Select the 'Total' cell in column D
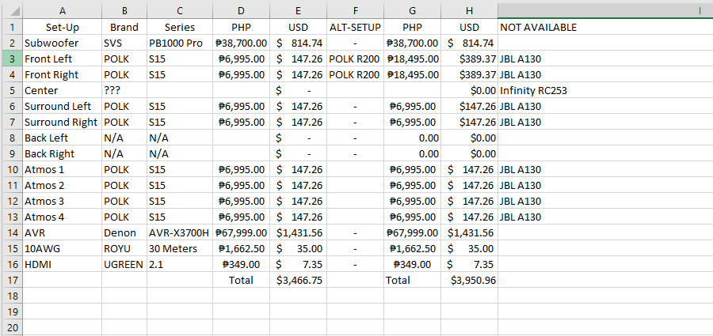Screen dimensions: 713x336 (x=241, y=280)
